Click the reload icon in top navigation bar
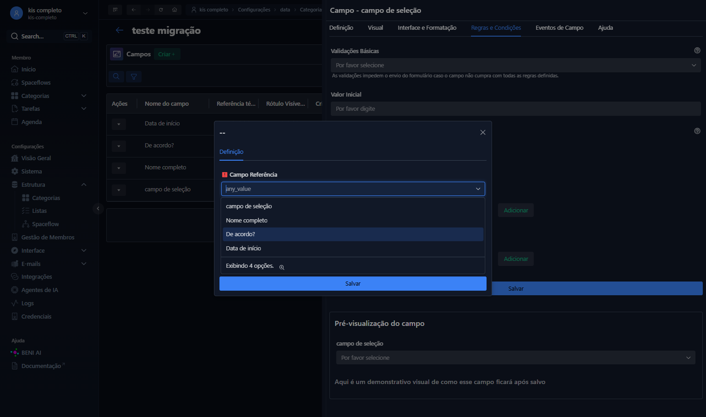The height and width of the screenshot is (417, 706). click(161, 10)
